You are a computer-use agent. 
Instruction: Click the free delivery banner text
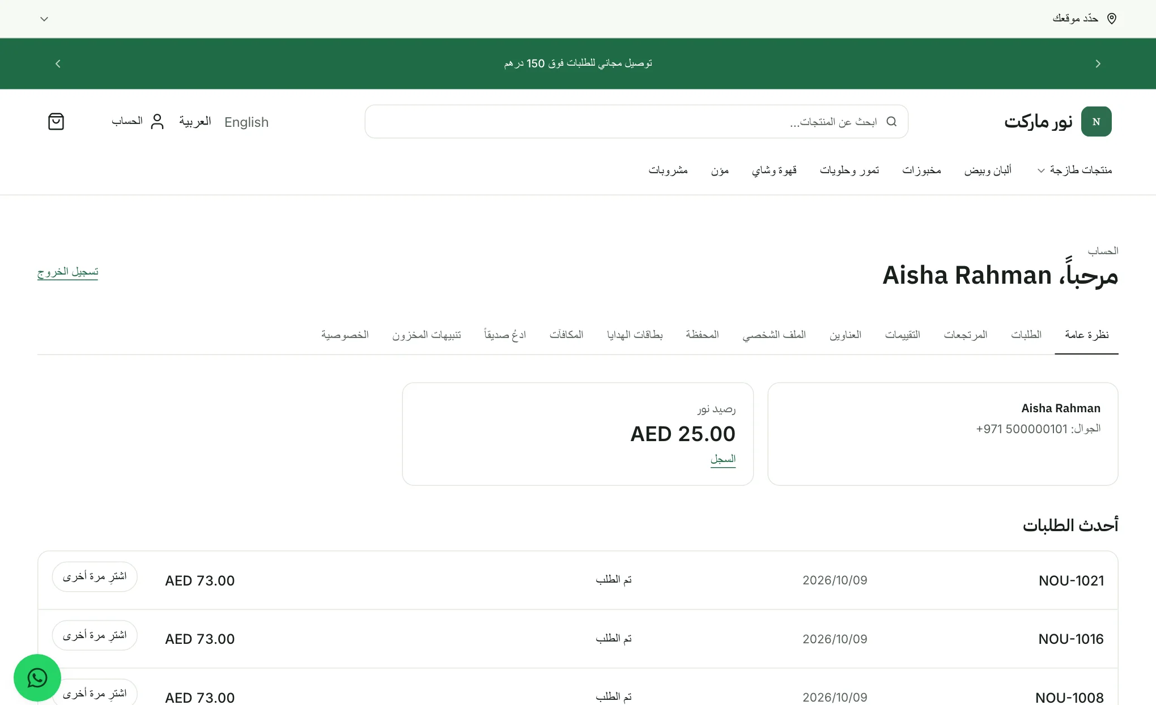(x=578, y=63)
